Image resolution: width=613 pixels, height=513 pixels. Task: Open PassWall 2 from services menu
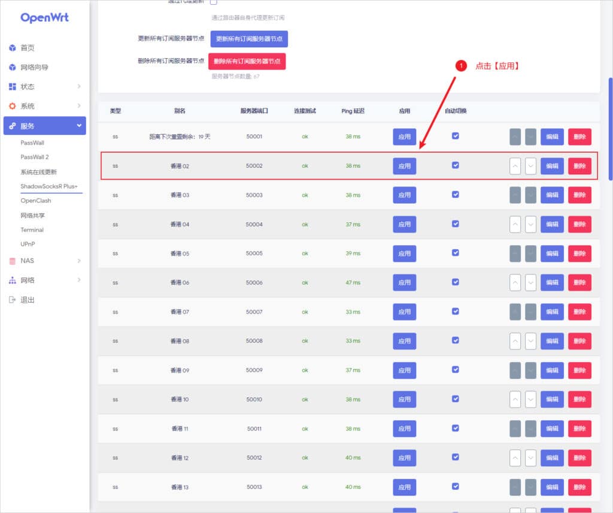click(35, 157)
